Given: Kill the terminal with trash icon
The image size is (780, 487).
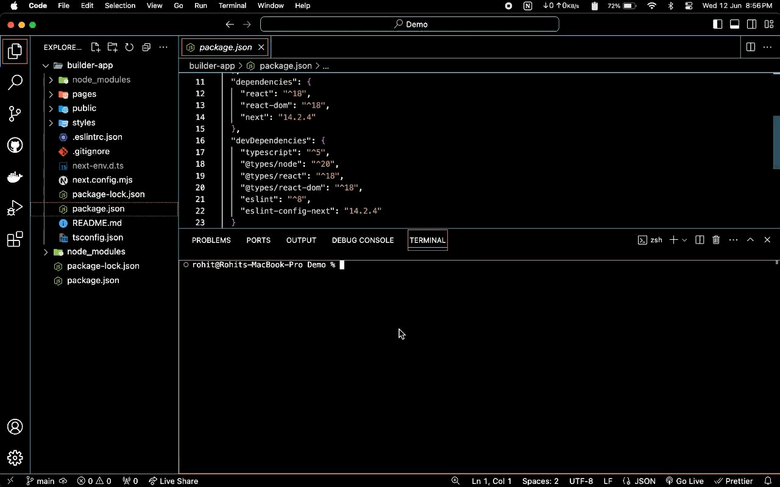Looking at the screenshot, I should (x=716, y=240).
